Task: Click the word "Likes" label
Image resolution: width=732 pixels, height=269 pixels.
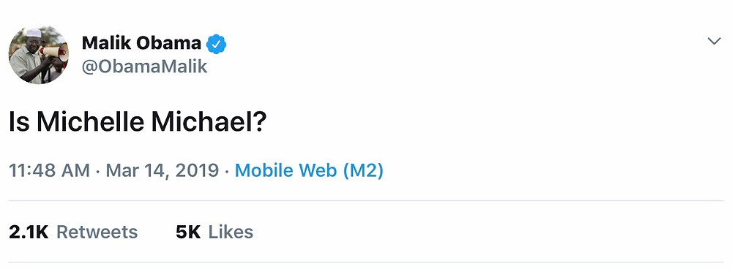Action: pos(231,232)
